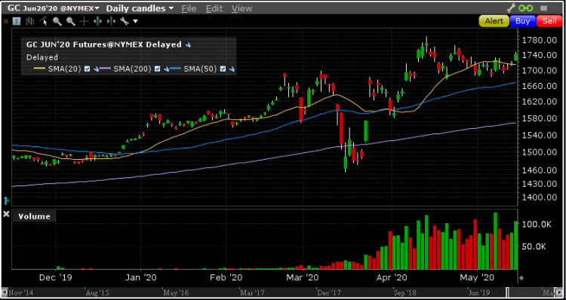
Task: Click the yellow Alert button
Action: 494,21
